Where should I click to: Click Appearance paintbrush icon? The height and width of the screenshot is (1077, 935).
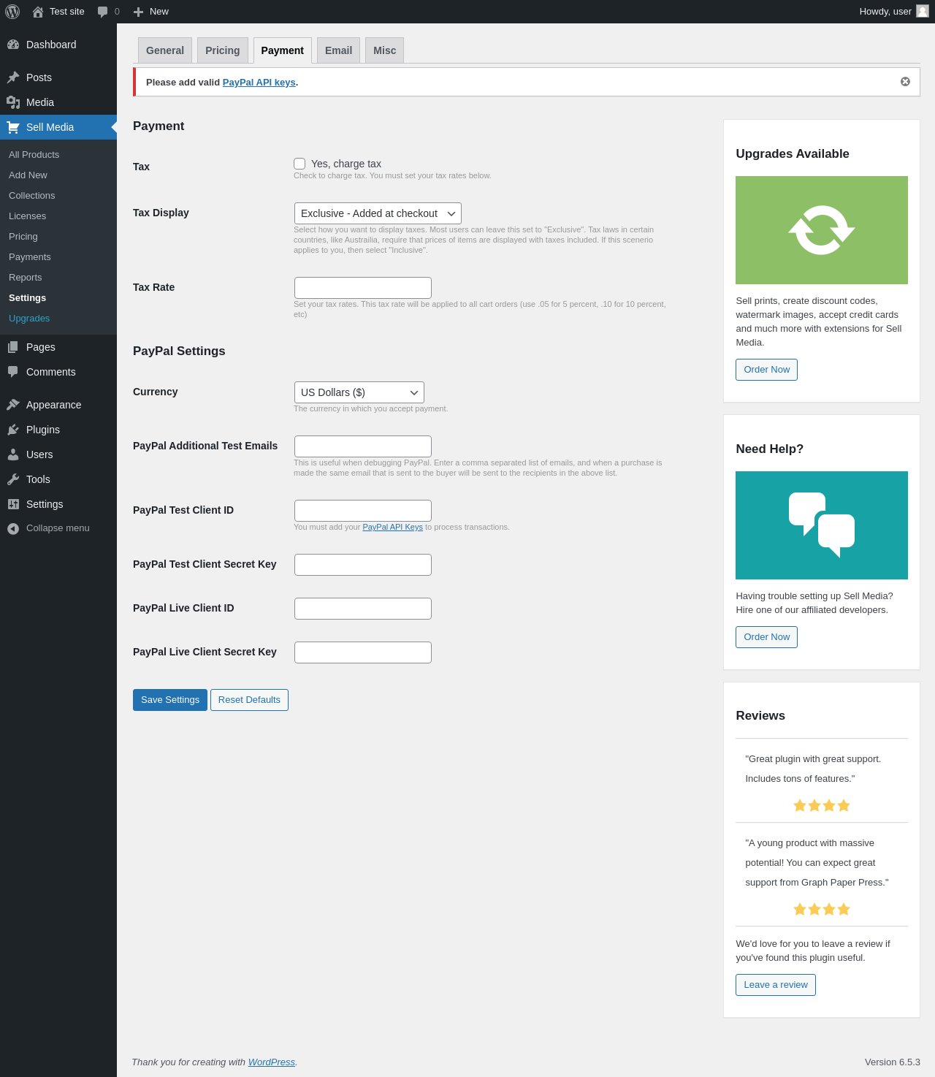13,405
